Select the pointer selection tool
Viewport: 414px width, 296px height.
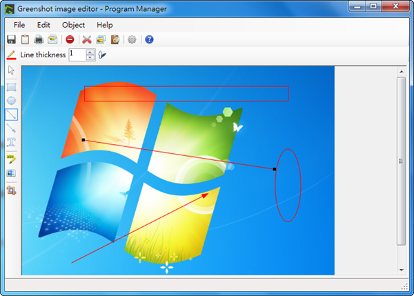tap(11, 70)
